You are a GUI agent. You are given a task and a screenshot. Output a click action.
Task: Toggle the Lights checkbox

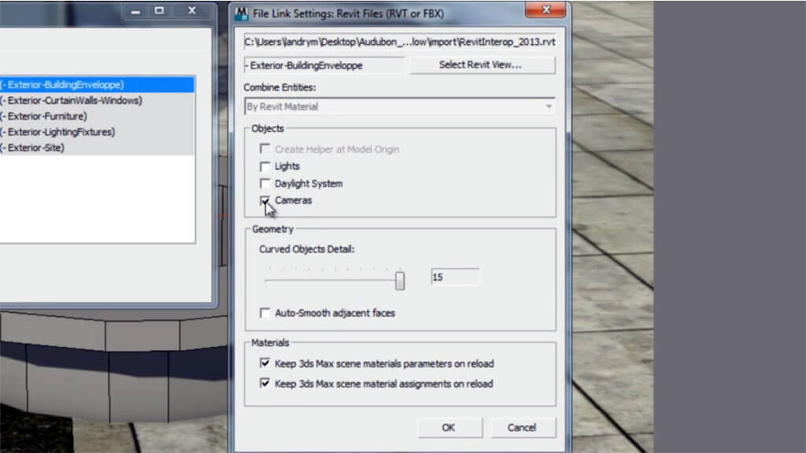264,167
